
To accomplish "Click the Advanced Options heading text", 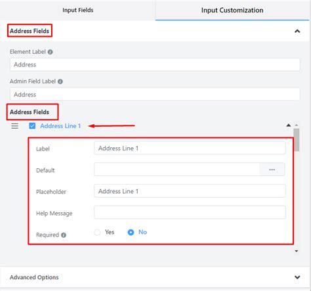I will [34, 277].
